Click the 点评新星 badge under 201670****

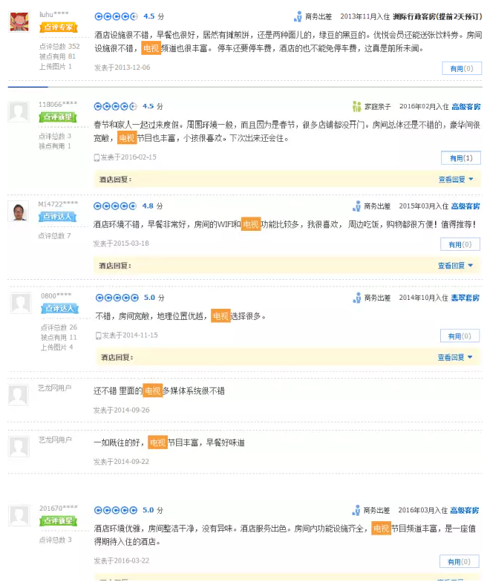[58, 521]
